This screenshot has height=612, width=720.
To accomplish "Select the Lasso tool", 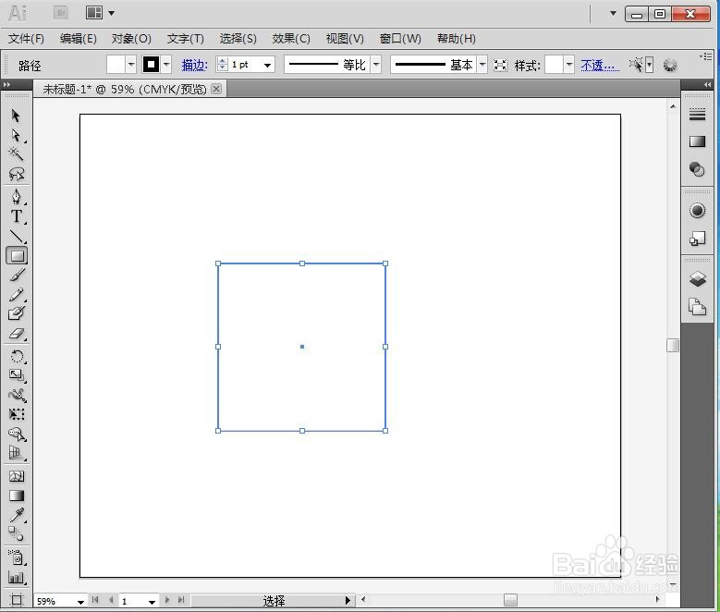I will point(16,174).
